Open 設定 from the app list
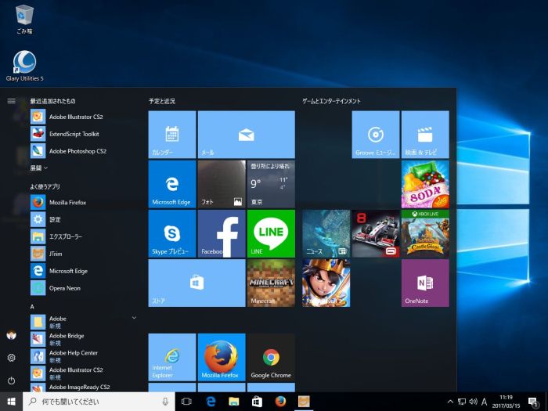 (55, 220)
